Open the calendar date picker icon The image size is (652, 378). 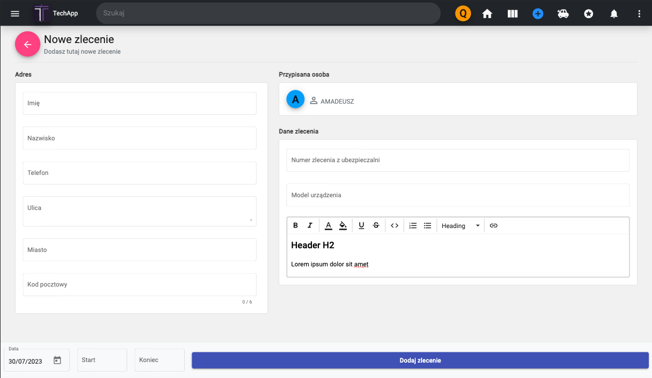point(57,360)
